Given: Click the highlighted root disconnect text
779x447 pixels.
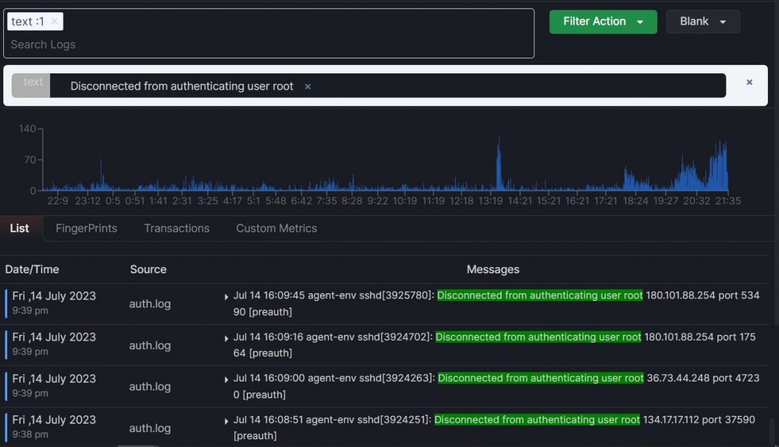Looking at the screenshot, I should click(x=539, y=295).
